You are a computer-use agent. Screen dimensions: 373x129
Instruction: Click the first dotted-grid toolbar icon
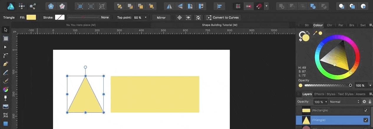[80, 6]
